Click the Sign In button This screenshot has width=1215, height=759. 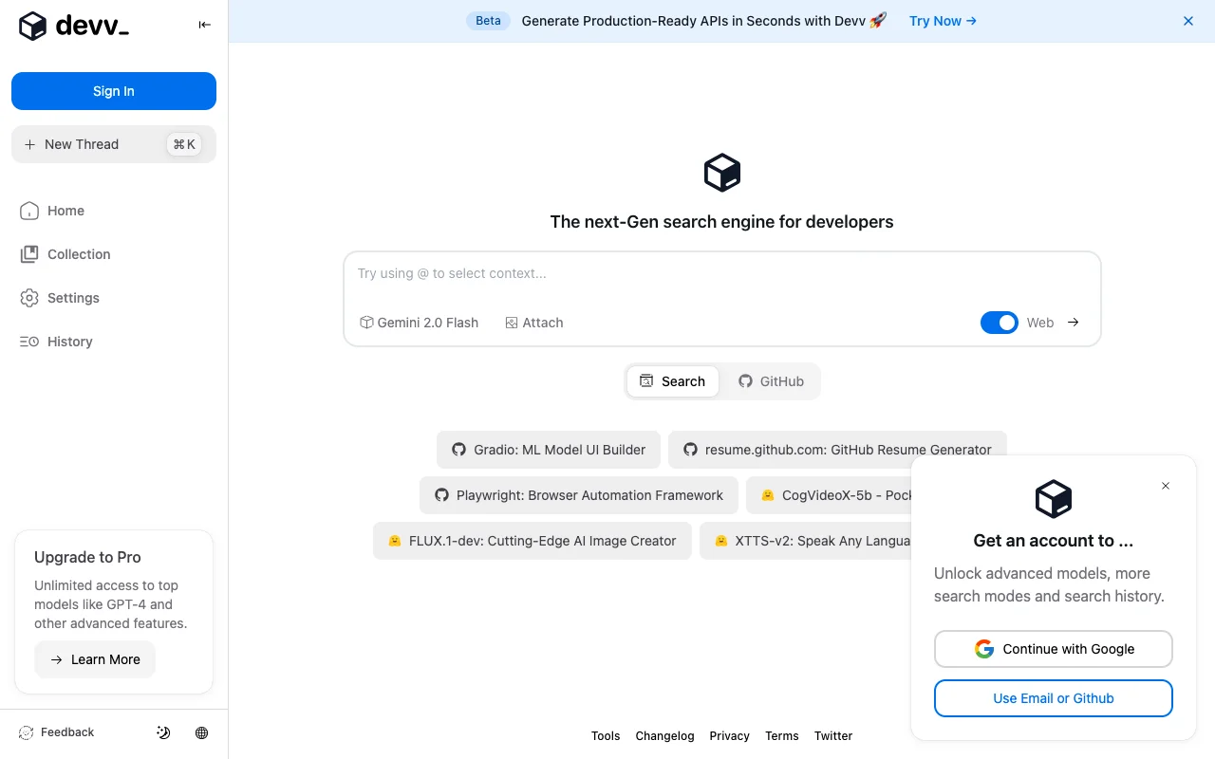(113, 91)
